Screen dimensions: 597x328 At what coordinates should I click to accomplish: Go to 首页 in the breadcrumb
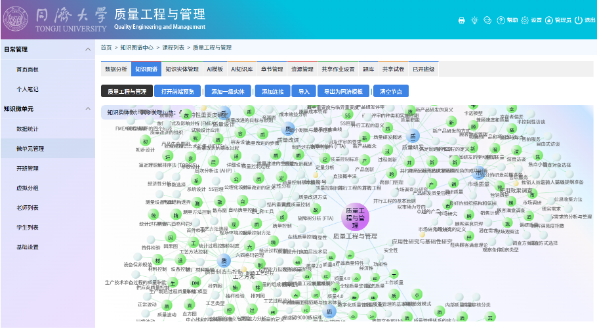(106, 48)
